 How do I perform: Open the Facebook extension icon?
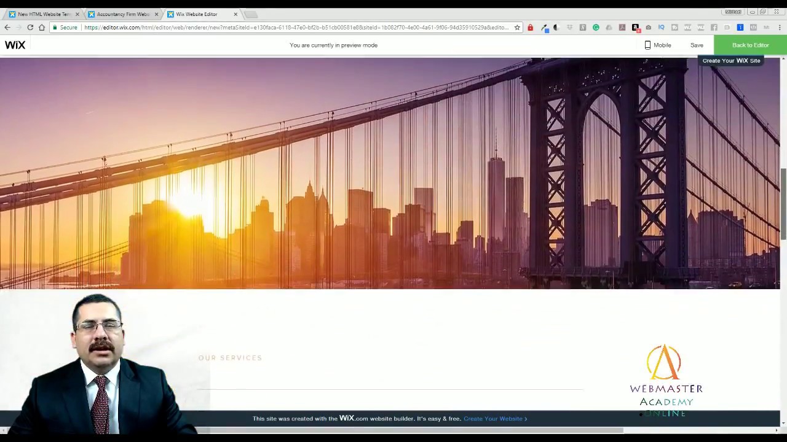714,28
